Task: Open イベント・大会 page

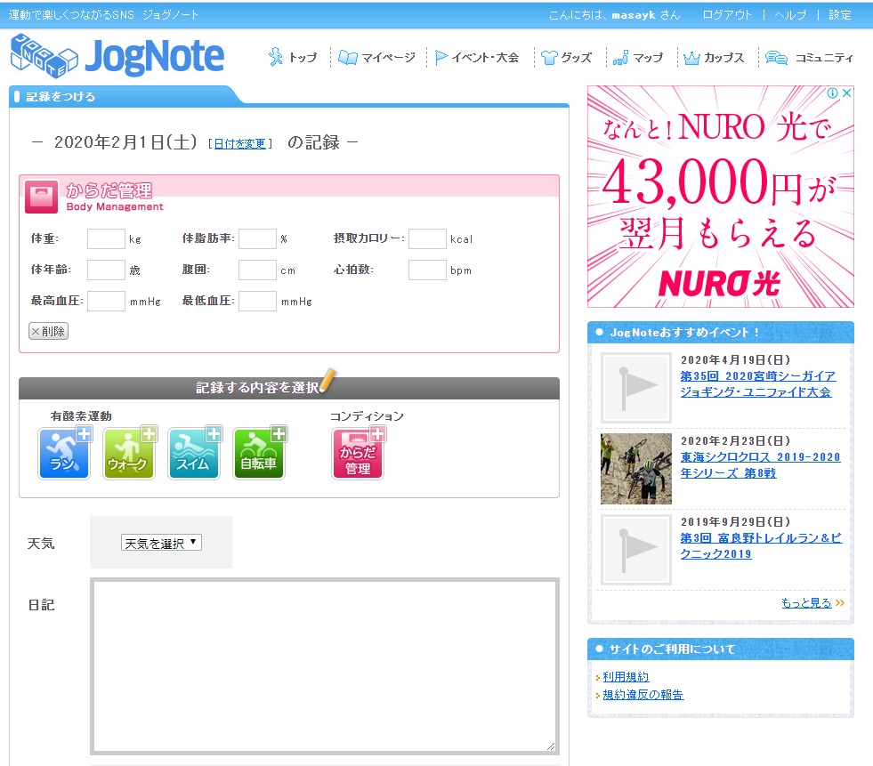Action: coord(477,57)
